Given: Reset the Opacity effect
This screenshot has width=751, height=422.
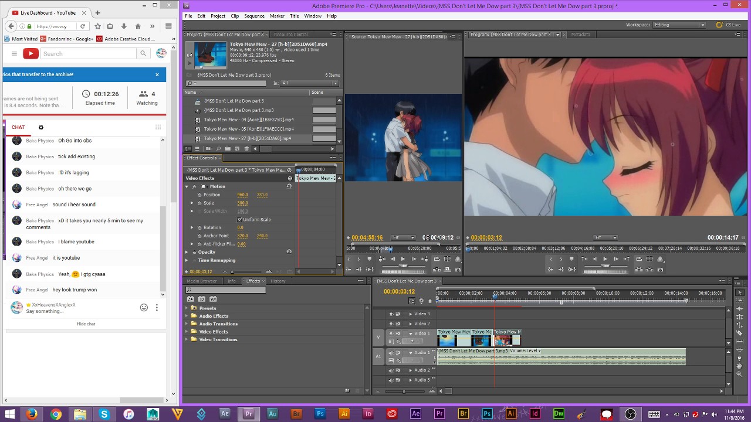Looking at the screenshot, I should click(289, 251).
